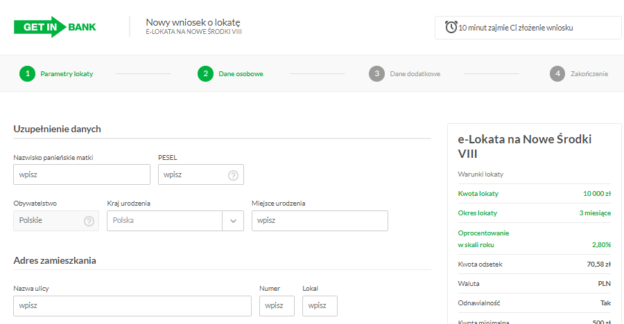
Task: Click the alarm clock icon
Action: point(451,27)
